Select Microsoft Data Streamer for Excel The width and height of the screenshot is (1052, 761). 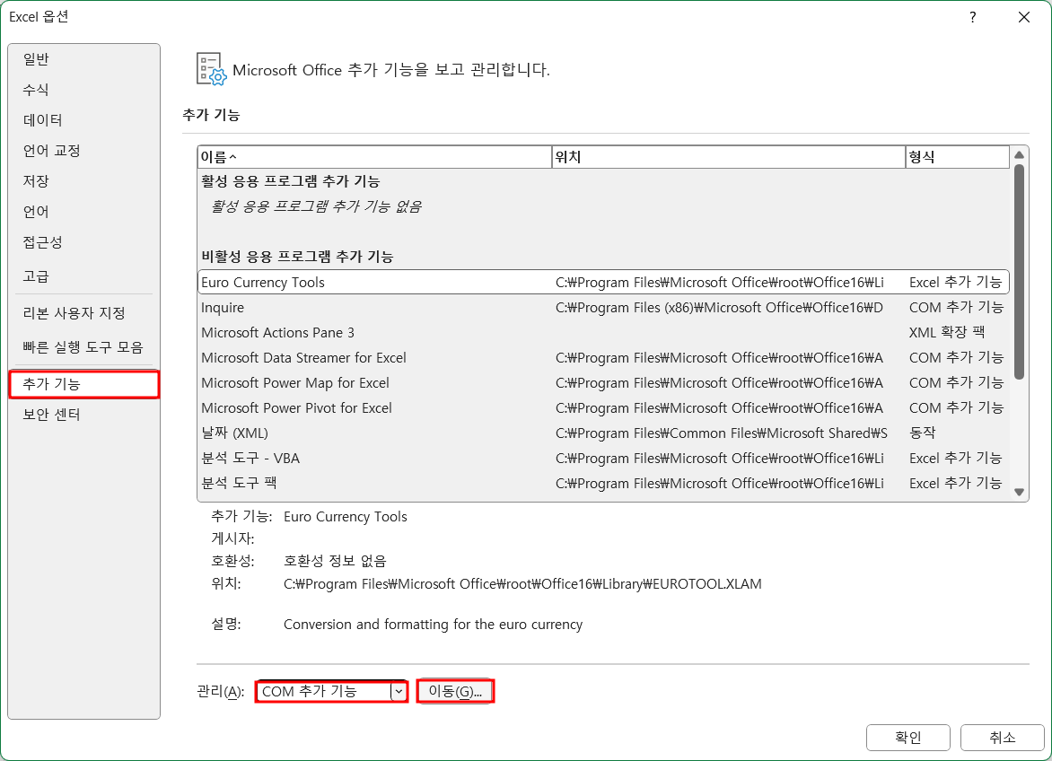603,358
